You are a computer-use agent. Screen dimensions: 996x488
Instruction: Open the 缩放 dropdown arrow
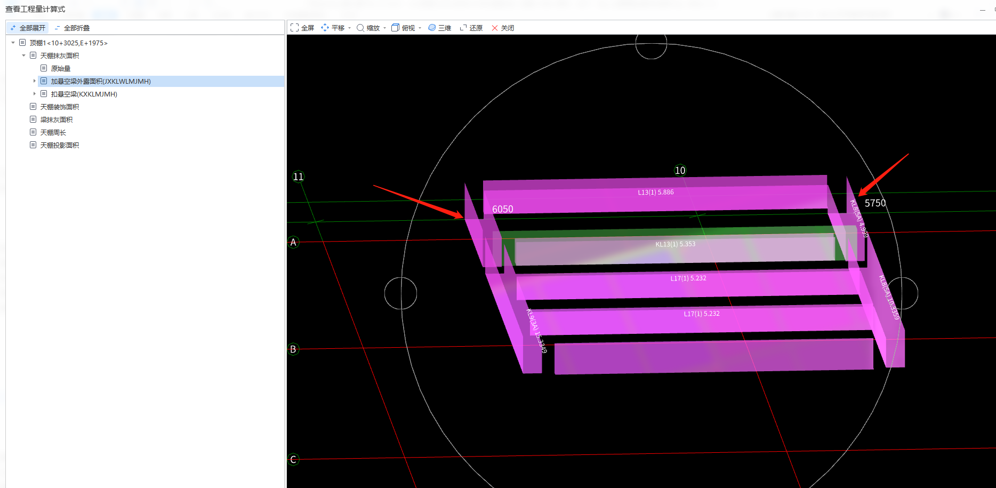384,28
